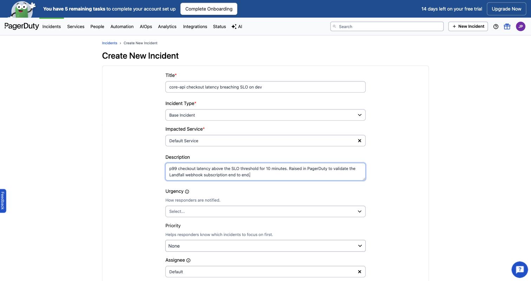Click the Priority helper text about responders
This screenshot has width=531, height=281.
pos(219,235)
